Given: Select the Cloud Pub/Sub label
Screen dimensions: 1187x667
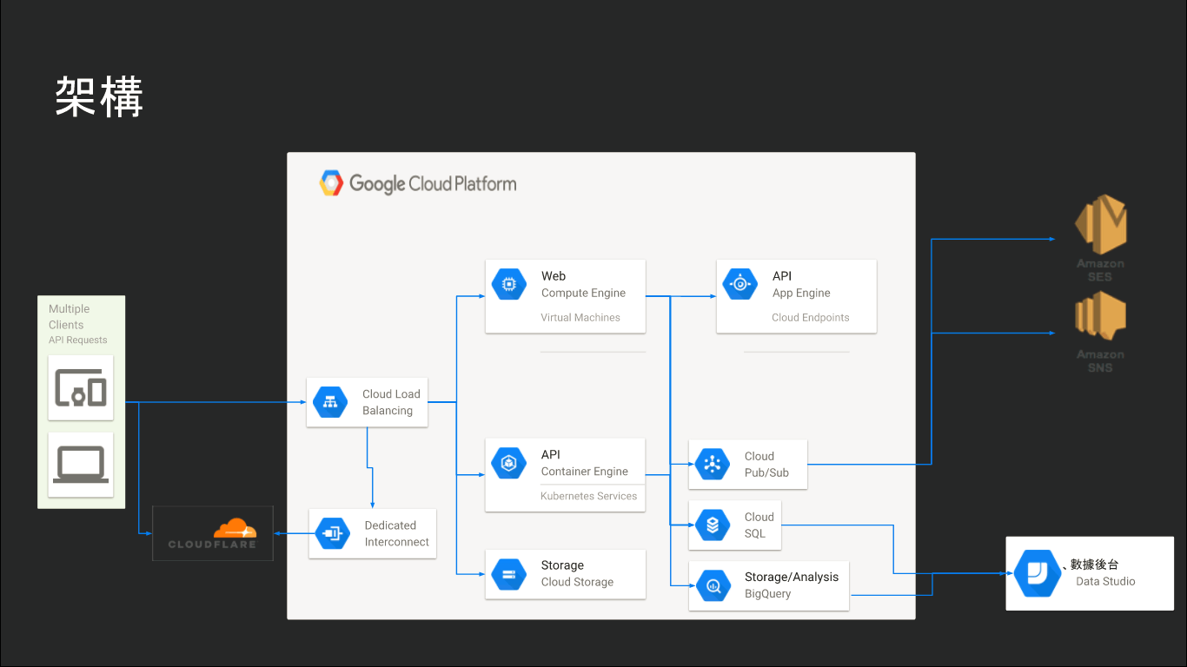Looking at the screenshot, I should coord(766,464).
